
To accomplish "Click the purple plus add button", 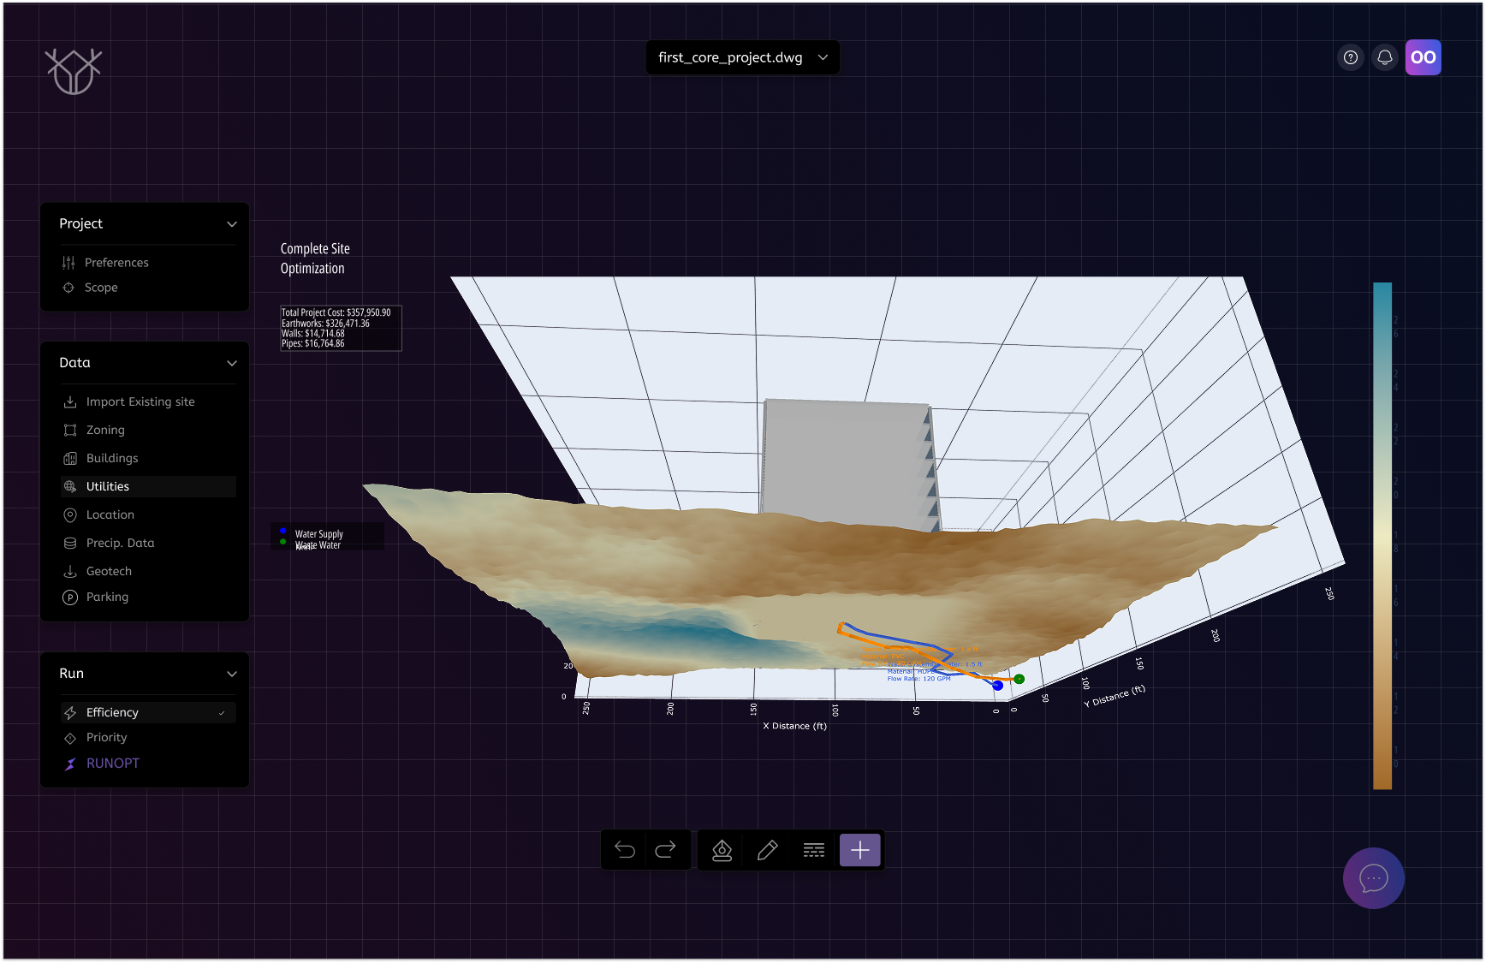I will click(x=859, y=850).
